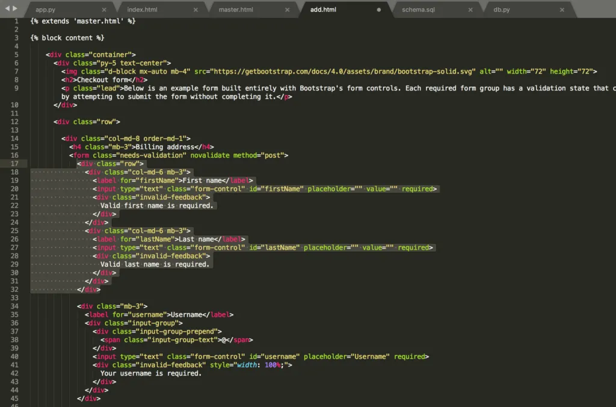Screen dimensions: 616x407
Task: Switch to the db.py tab
Action: click(x=501, y=10)
